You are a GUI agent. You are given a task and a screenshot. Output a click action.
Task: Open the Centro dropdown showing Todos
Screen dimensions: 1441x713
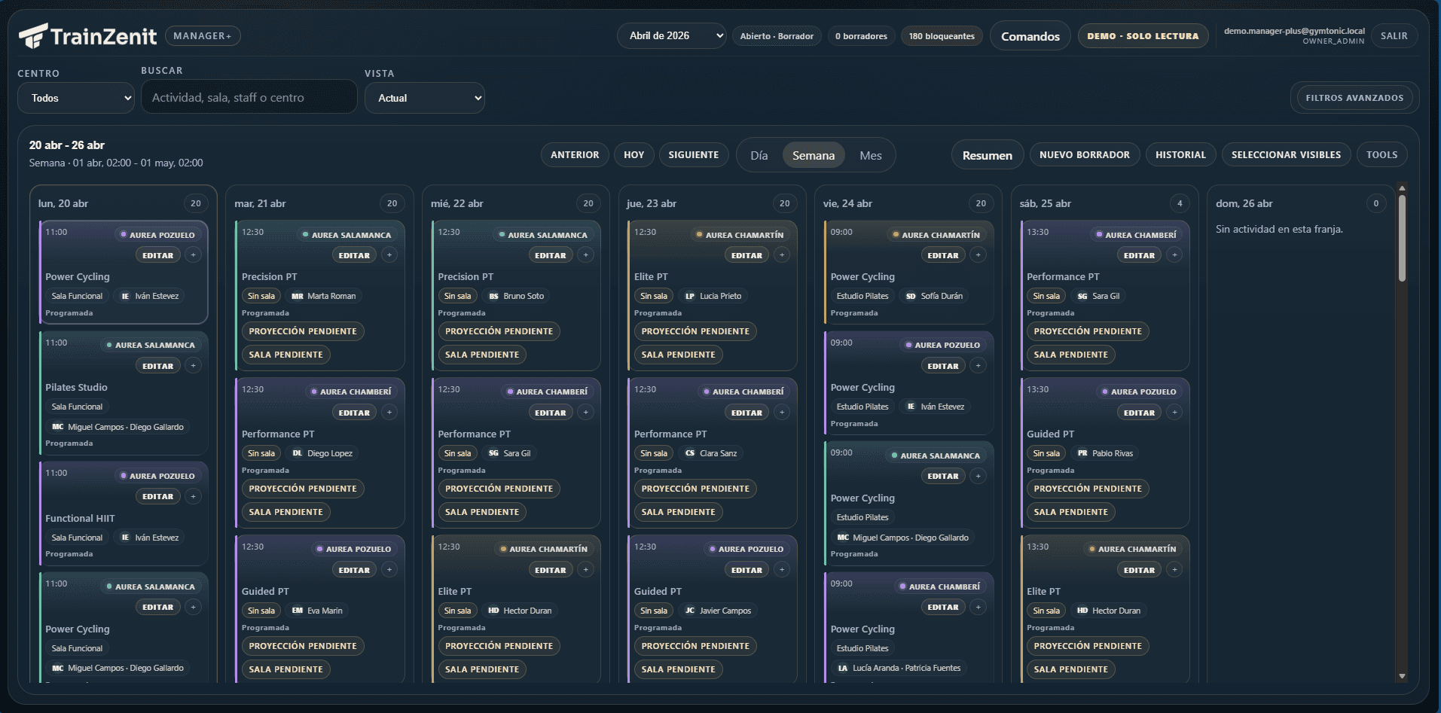[x=76, y=98]
